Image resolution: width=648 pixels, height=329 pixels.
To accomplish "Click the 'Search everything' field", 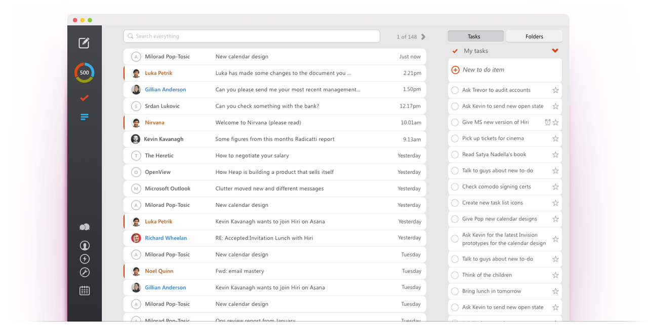I will point(252,36).
